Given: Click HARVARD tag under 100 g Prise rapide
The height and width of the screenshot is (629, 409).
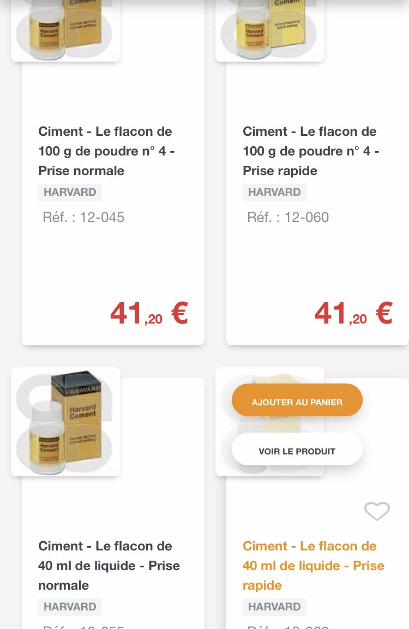Looking at the screenshot, I should pyautogui.click(x=274, y=192).
